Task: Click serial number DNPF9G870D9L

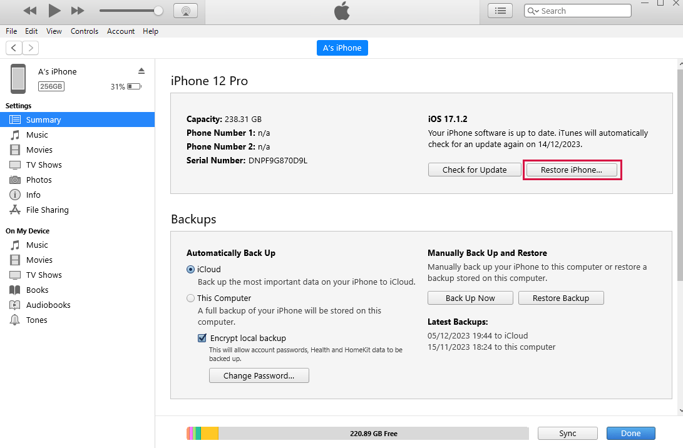Action: [278, 161]
